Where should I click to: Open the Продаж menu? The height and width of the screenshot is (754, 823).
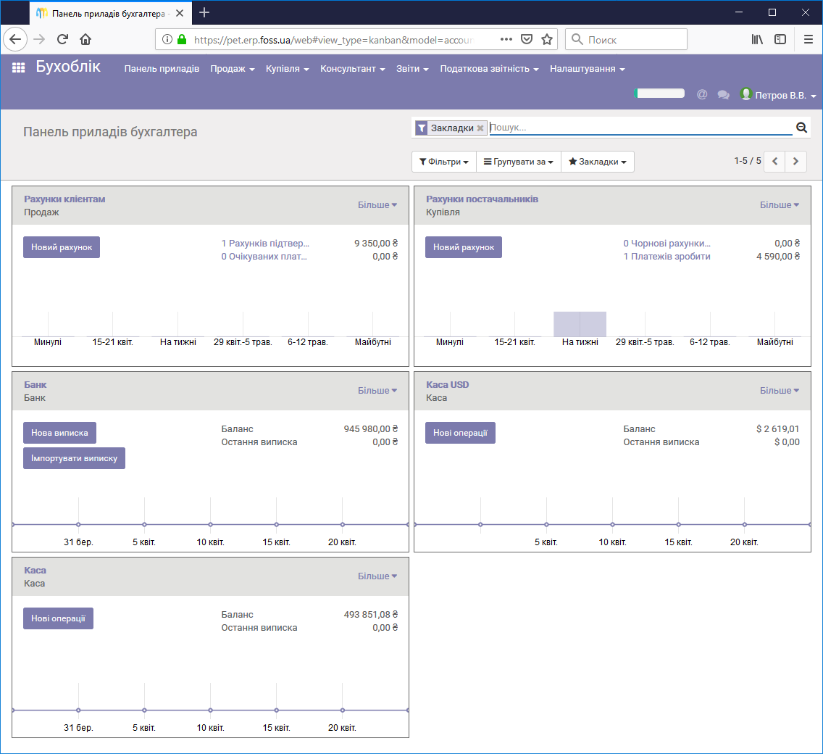[232, 69]
